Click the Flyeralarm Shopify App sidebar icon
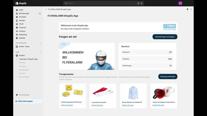Image resolution: width=207 pixels, height=116 pixels. 17,59
